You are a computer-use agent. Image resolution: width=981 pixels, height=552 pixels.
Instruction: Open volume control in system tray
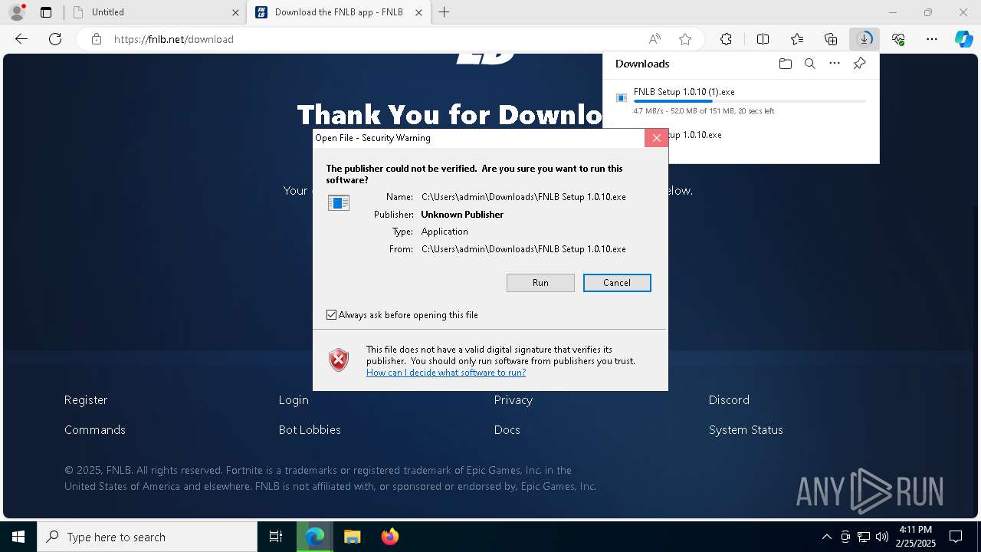click(x=882, y=537)
